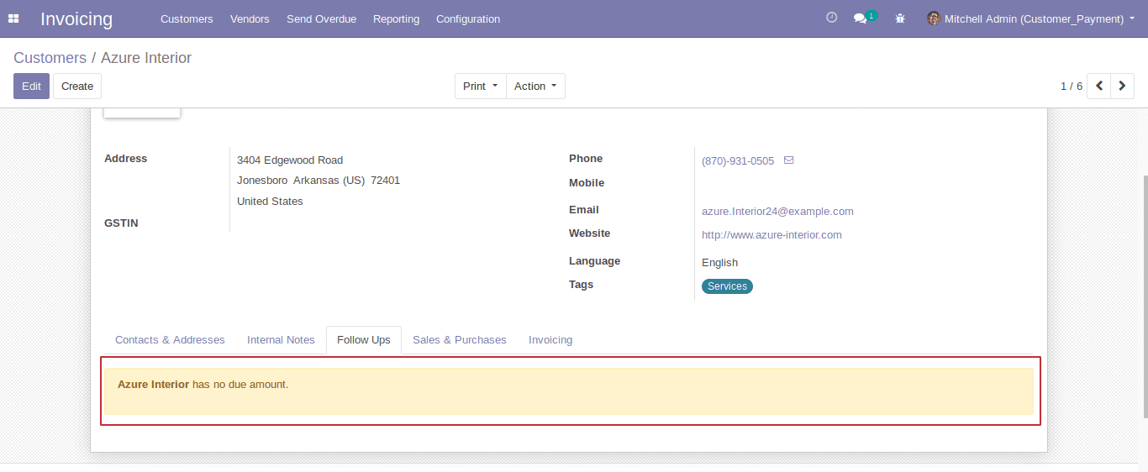Go to previous customer record arrow

tap(1099, 86)
